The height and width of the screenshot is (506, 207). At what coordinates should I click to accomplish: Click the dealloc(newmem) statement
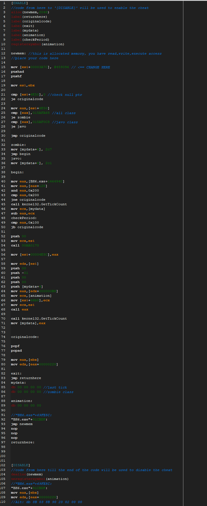coord(27,475)
